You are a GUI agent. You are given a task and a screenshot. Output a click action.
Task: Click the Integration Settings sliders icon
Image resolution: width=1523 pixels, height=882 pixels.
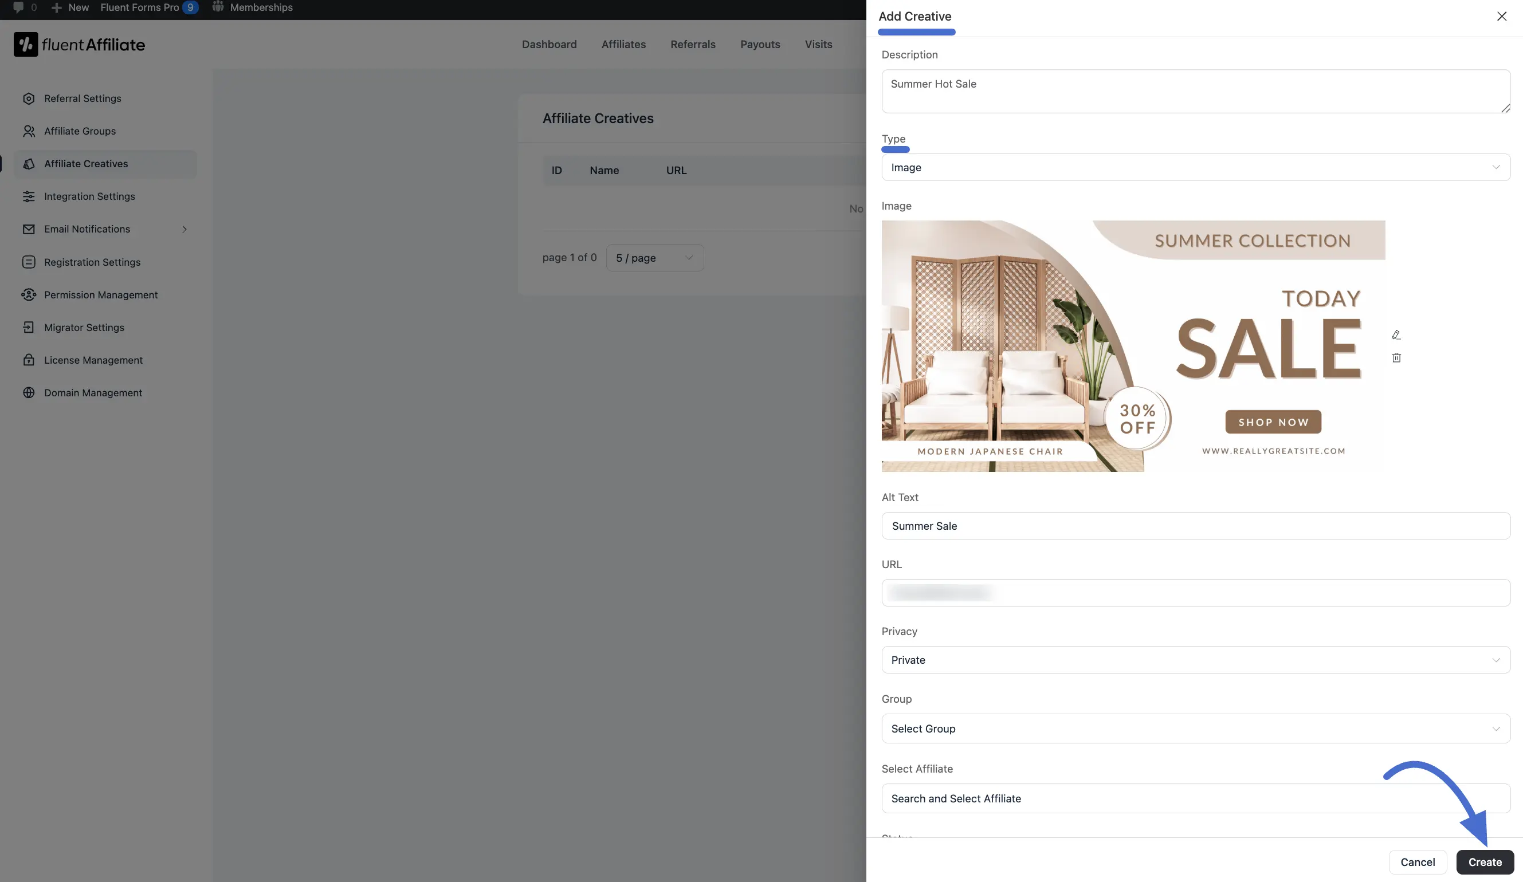point(29,196)
